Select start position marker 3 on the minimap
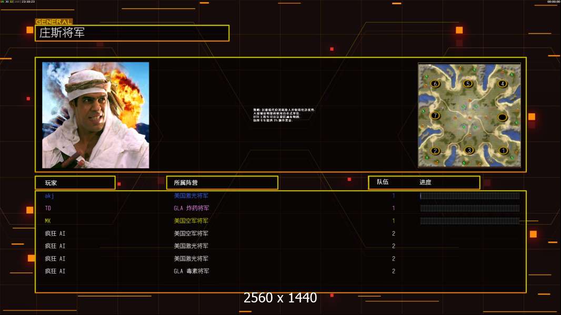 click(469, 150)
